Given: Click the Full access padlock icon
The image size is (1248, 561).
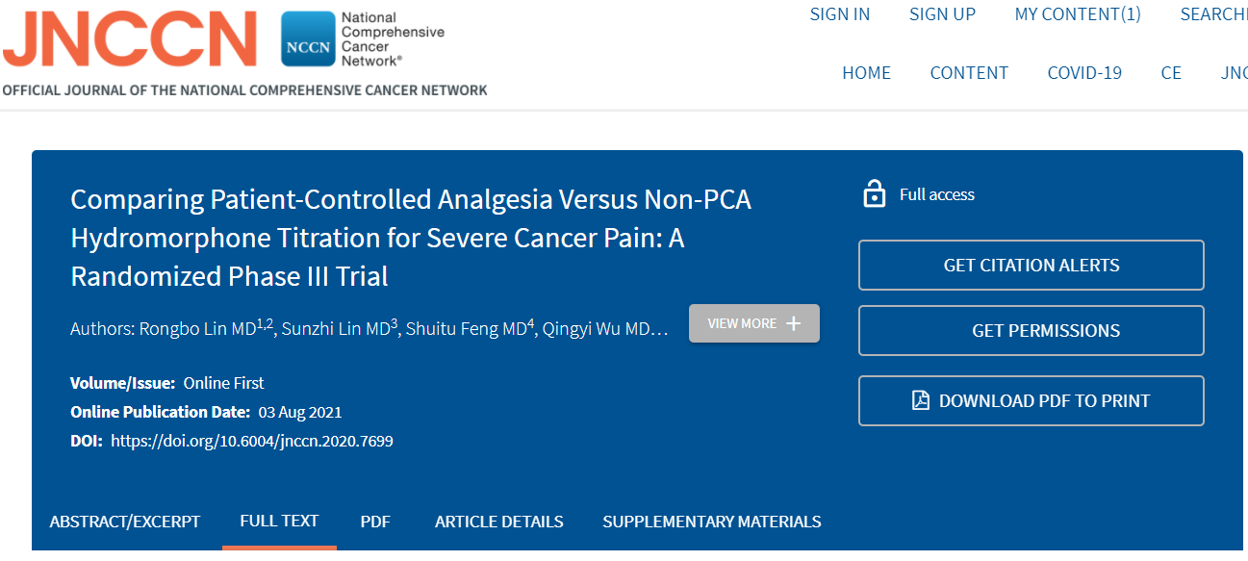Looking at the screenshot, I should [874, 194].
